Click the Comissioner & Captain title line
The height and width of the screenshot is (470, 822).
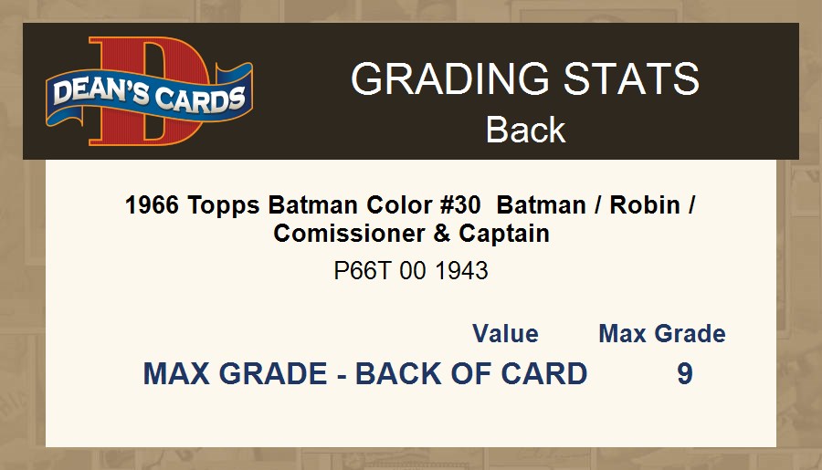click(x=411, y=233)
